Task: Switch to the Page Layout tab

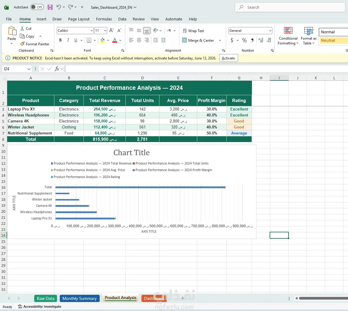Action: point(79,19)
